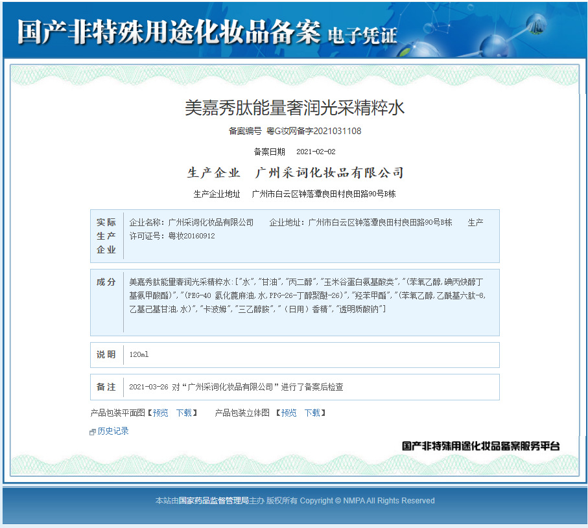Screen dimensions: 588x528
Task: Click license number 粤妆20160912
Action: [x=192, y=236]
